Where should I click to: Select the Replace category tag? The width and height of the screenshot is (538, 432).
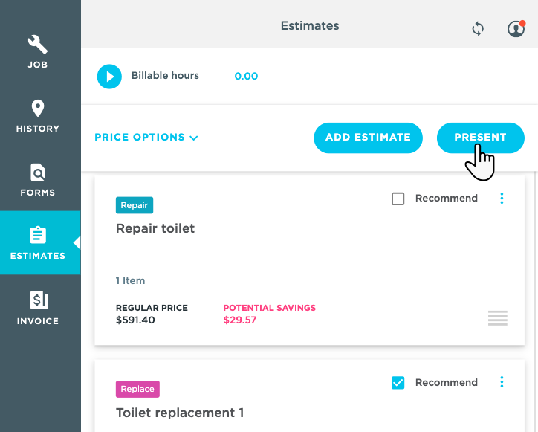pos(137,389)
